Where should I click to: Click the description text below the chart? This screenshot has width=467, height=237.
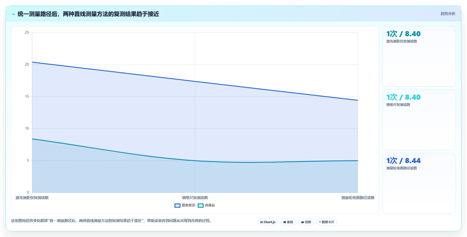(111, 221)
